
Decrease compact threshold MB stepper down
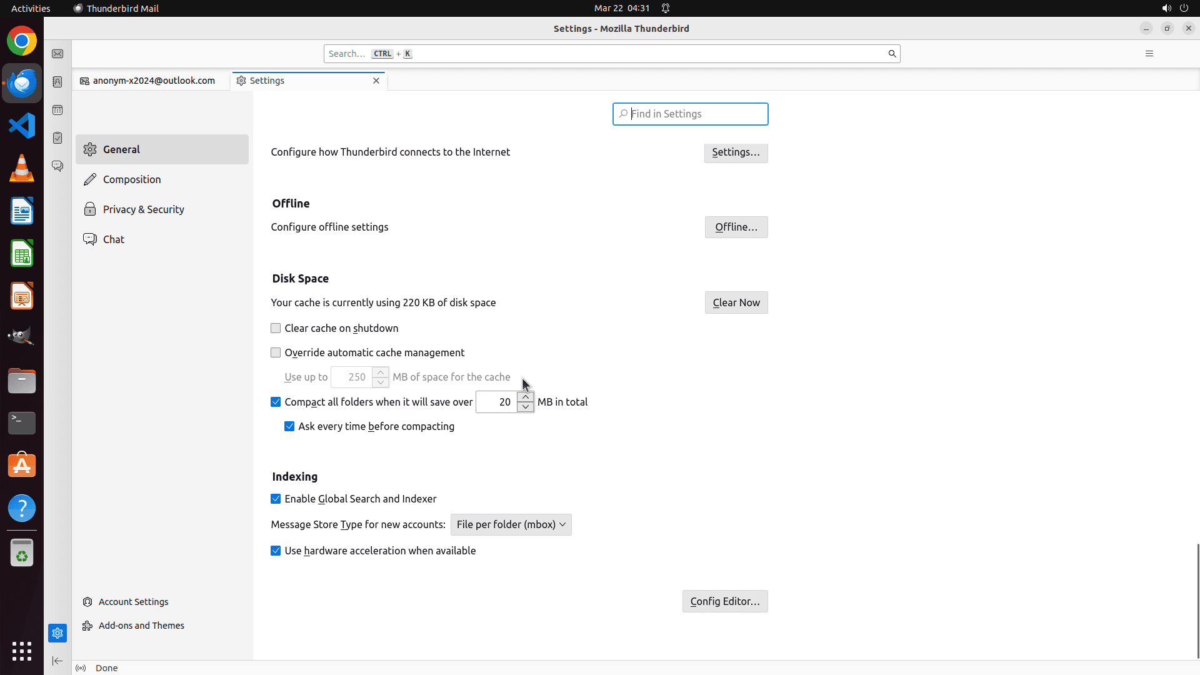[x=526, y=407]
